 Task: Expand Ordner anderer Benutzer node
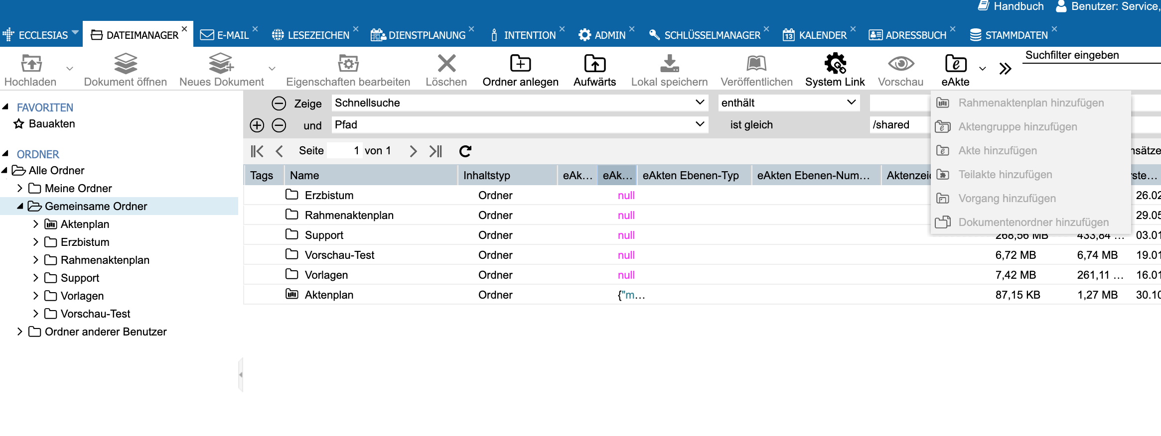pos(20,331)
